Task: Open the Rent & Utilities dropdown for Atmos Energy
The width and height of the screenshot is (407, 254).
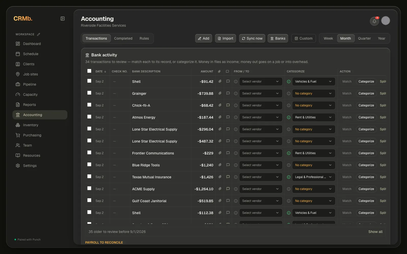Action: pos(314,117)
